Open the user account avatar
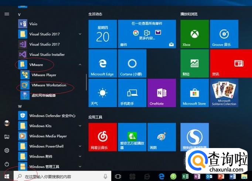Screen dimensions: 252x181 7,123
